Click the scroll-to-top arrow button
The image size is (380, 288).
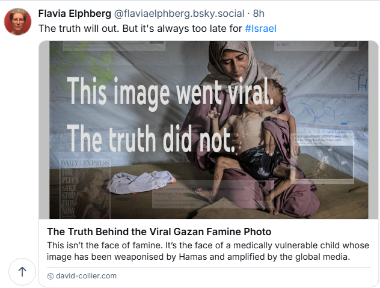22,271
